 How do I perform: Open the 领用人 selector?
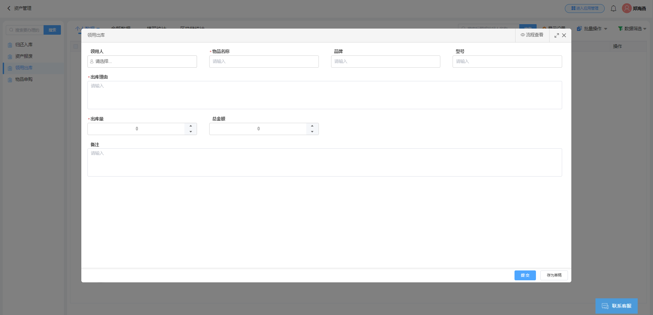click(142, 62)
